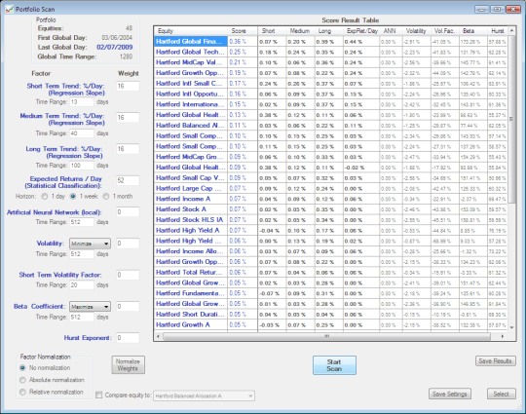Click the Volatility Factor time range field
The height and width of the screenshot is (414, 526).
point(82,285)
